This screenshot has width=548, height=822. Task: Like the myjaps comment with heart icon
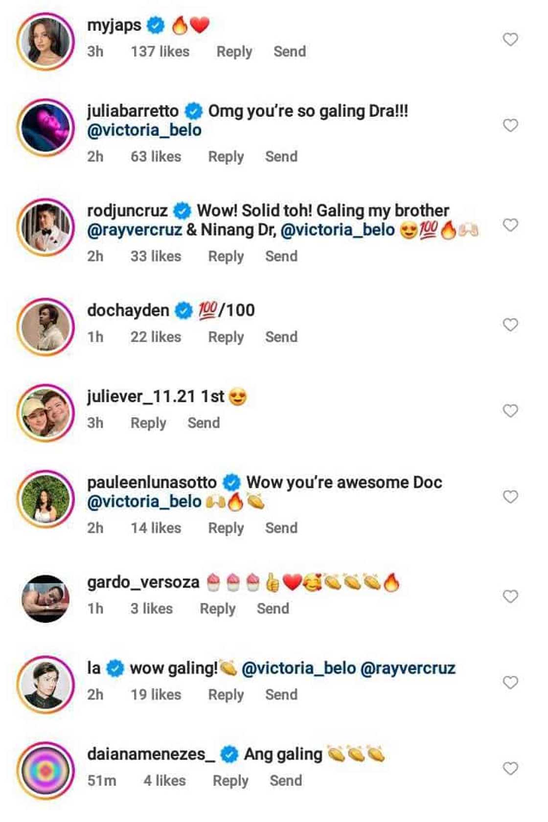(x=510, y=40)
